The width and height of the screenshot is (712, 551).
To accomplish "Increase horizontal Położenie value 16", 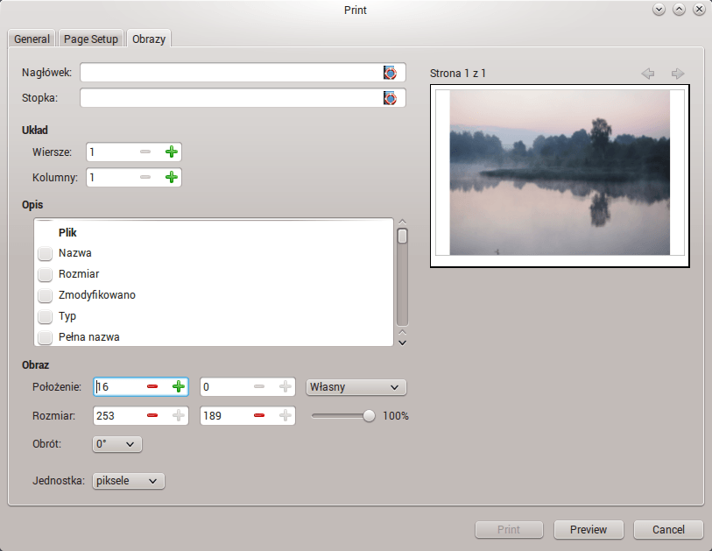I will click(179, 386).
